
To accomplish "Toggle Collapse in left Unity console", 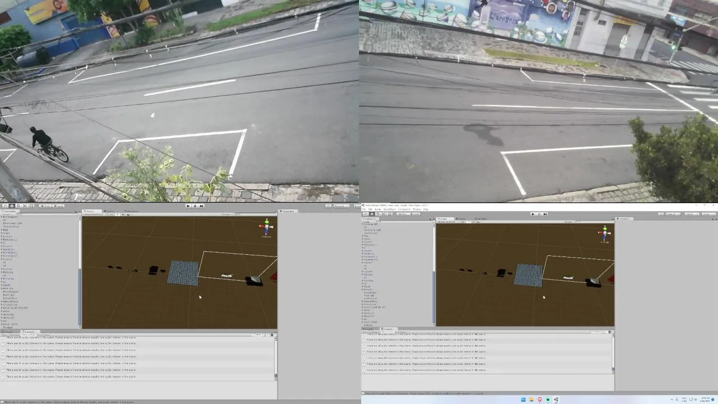I will (15, 335).
